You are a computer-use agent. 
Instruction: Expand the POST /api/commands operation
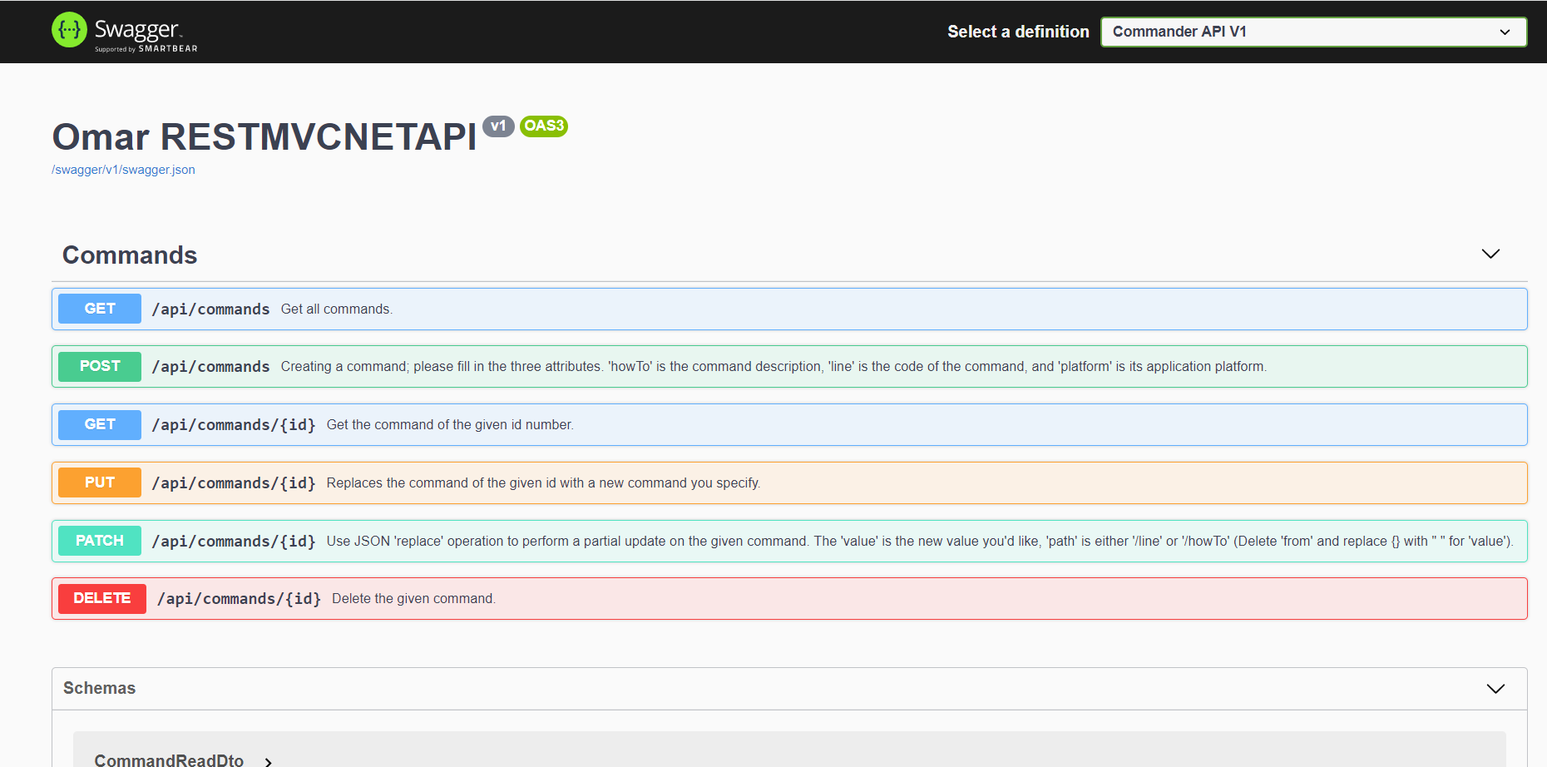pyautogui.click(x=789, y=366)
